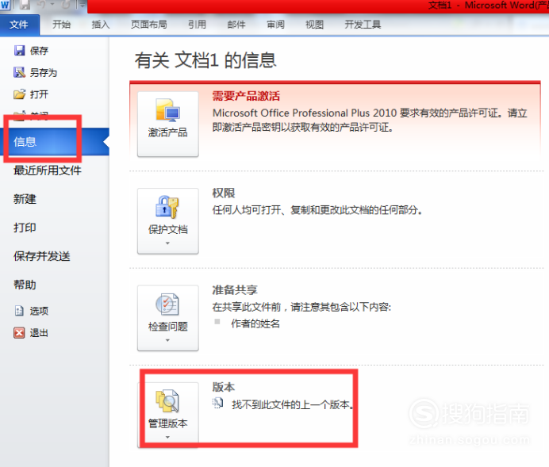This screenshot has width=549, height=467.
Task: Click the text 作者的姓名
Action: [x=255, y=323]
